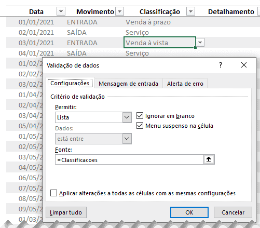Click the Detalhamento column header

231,11
